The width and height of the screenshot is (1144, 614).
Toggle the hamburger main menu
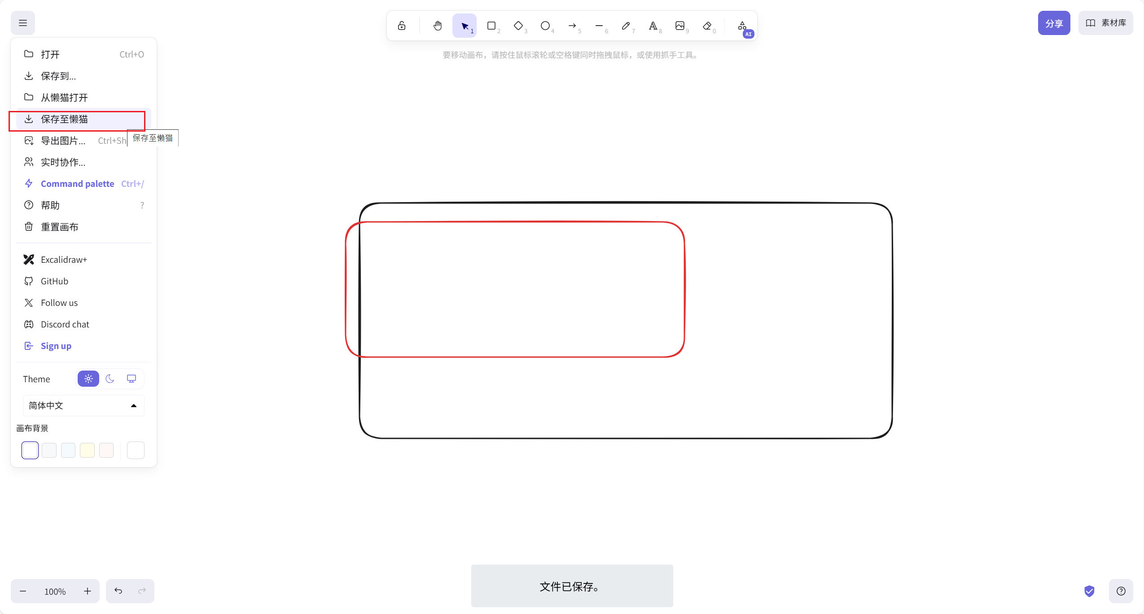pos(23,23)
